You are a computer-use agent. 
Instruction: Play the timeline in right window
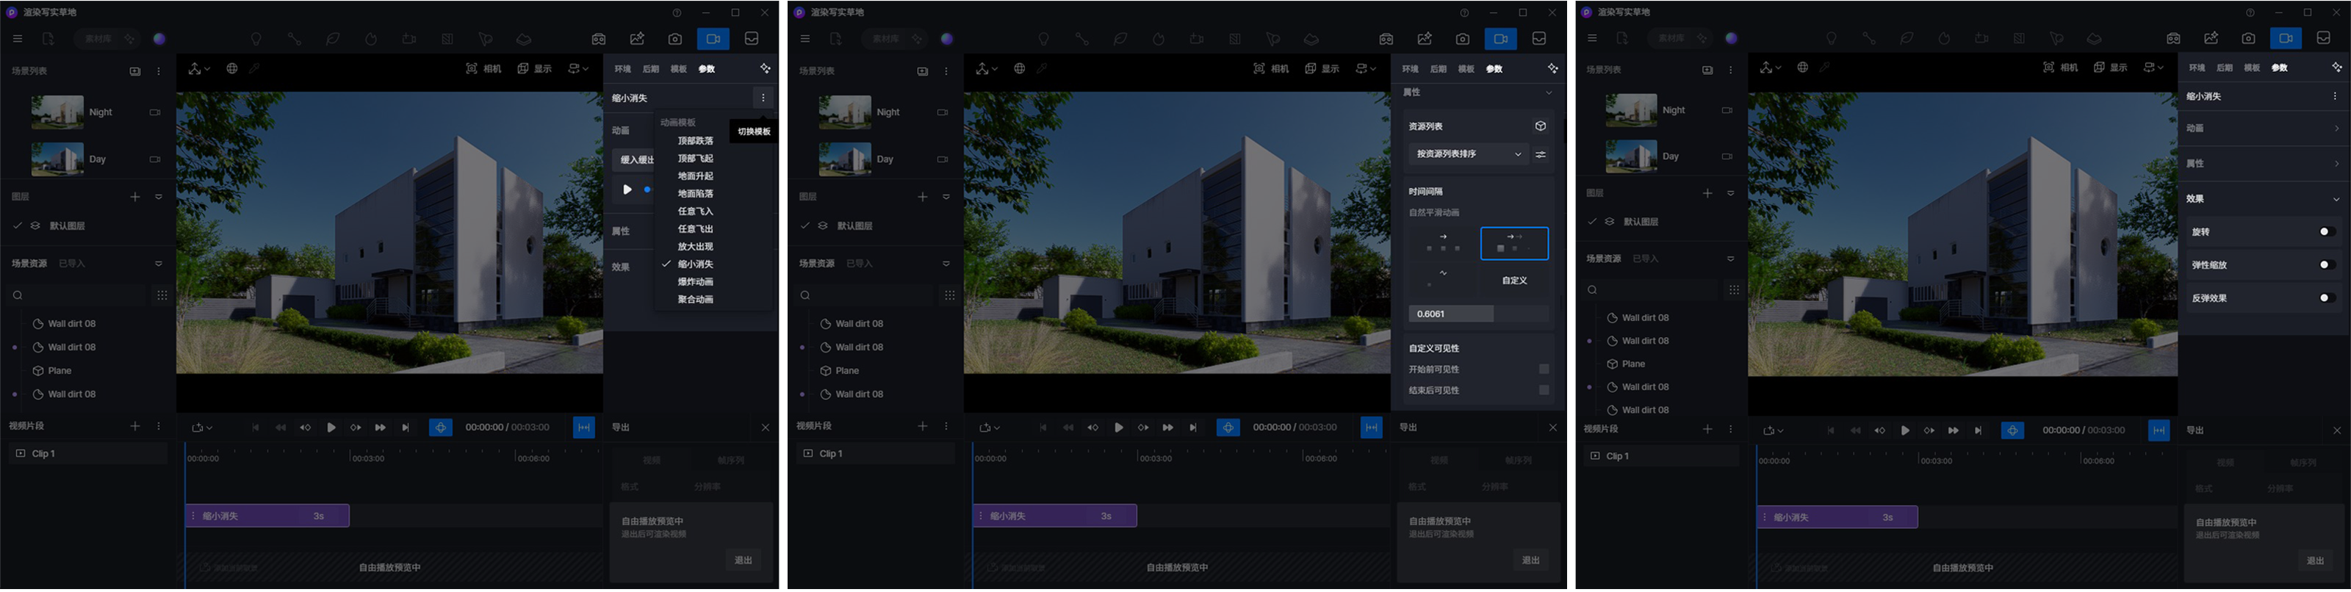(1905, 430)
